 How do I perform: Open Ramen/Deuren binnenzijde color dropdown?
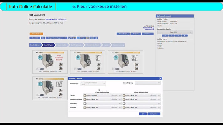(x=159, y=99)
